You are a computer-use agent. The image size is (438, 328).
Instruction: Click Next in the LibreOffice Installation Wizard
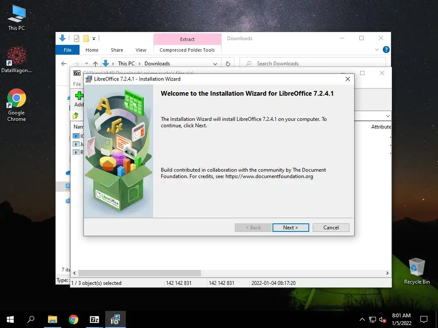click(x=290, y=228)
